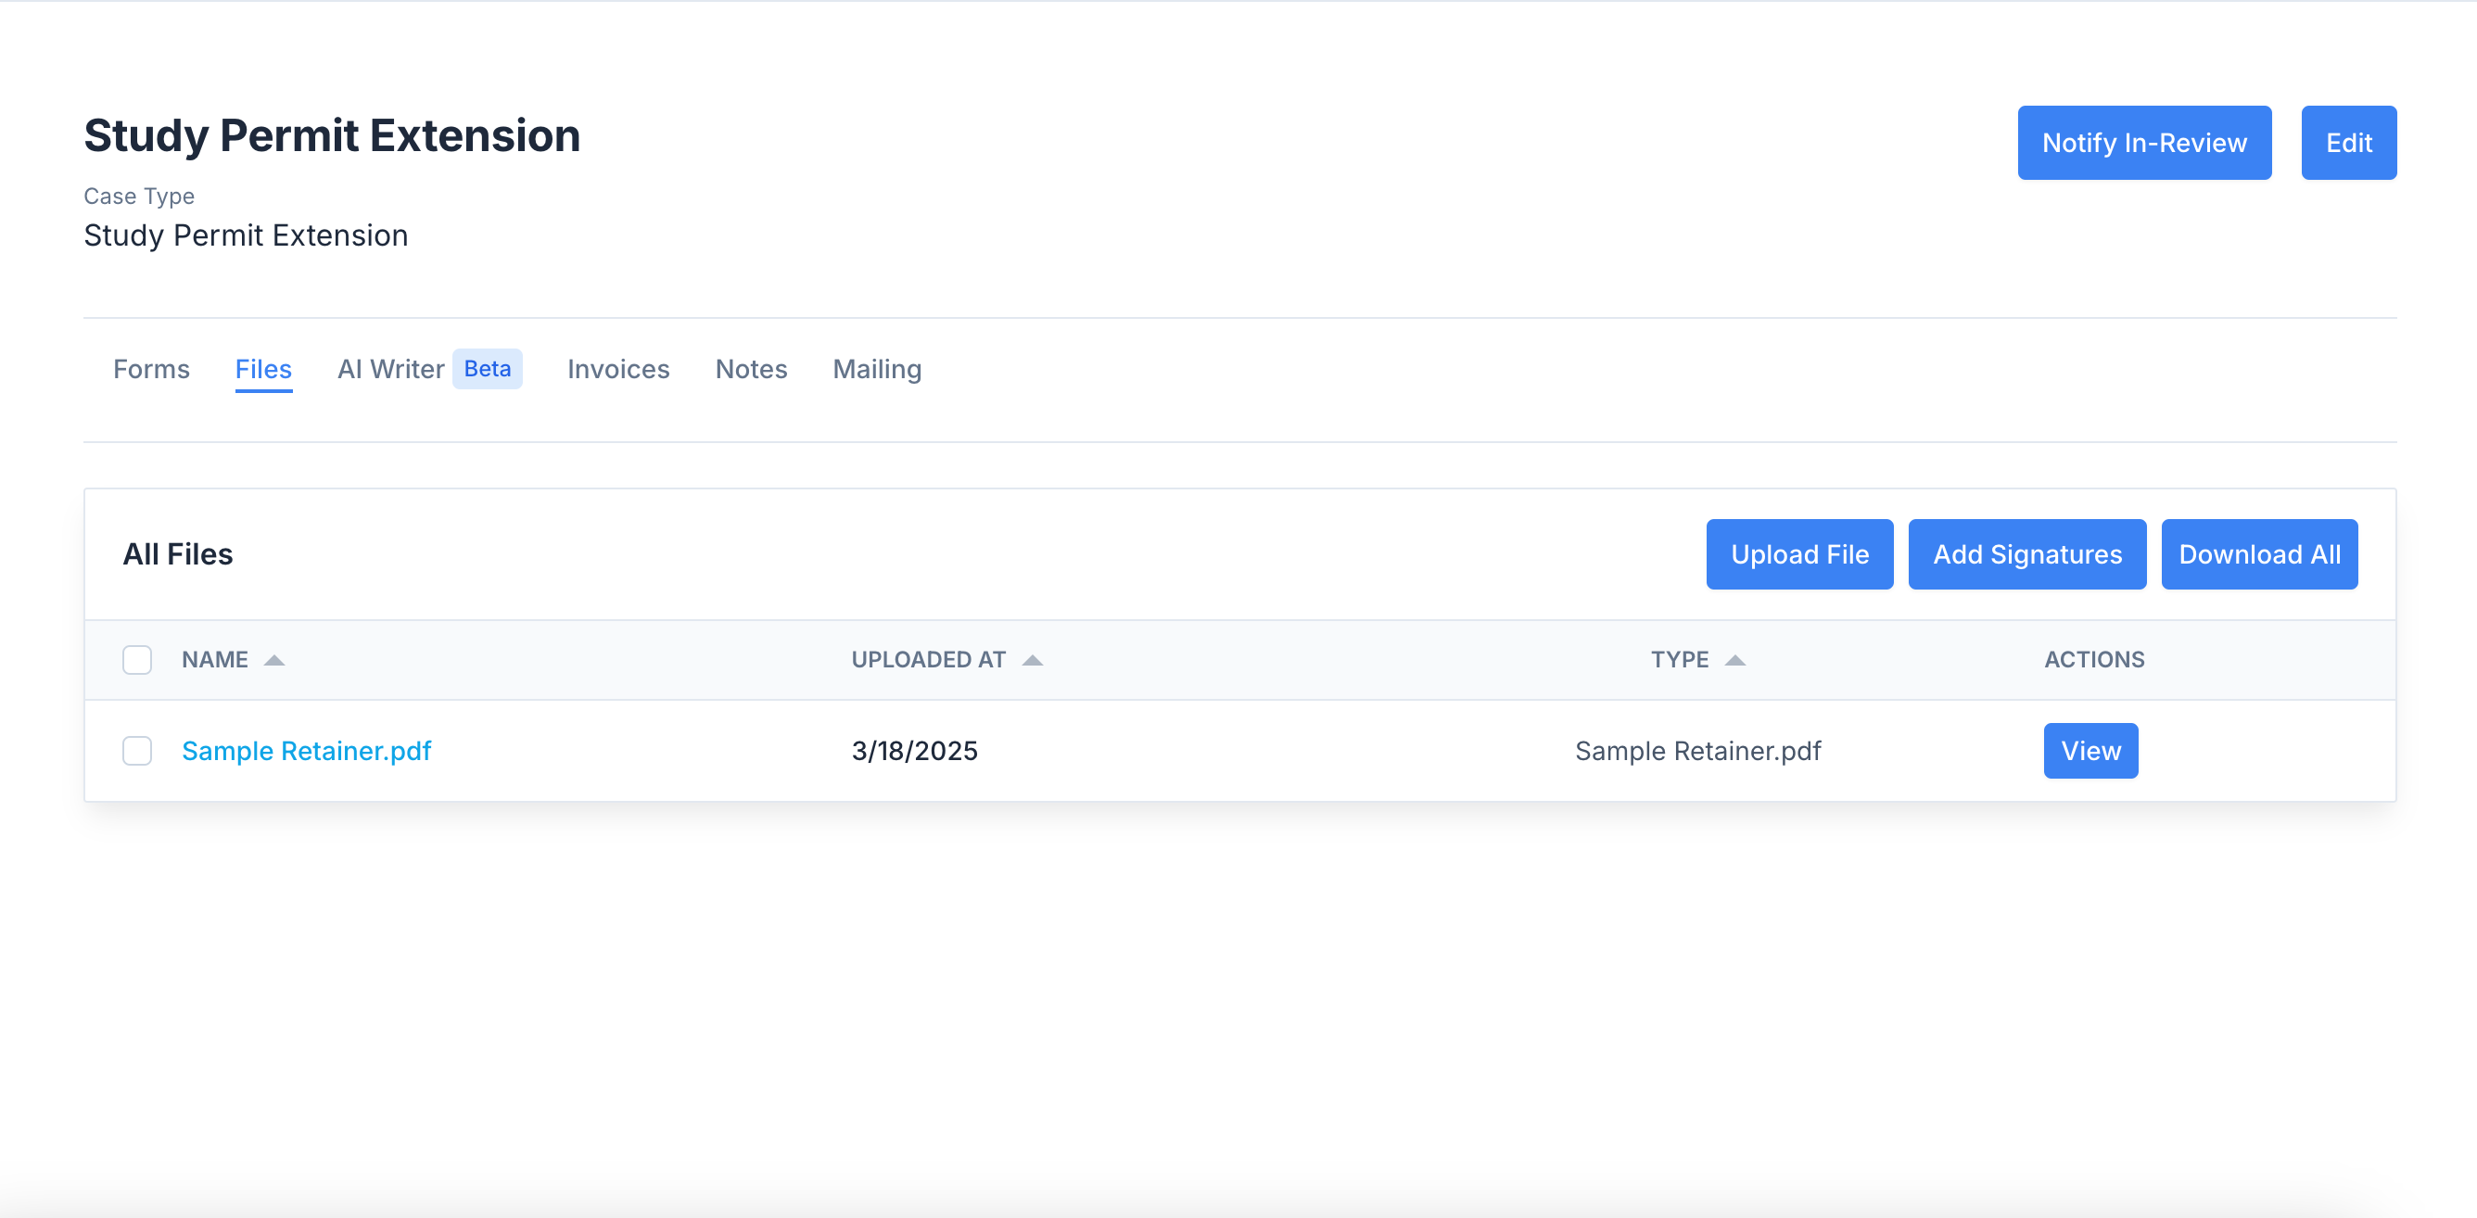Click the Study Permit Extension page title
The width and height of the screenshot is (2477, 1218).
[x=332, y=135]
